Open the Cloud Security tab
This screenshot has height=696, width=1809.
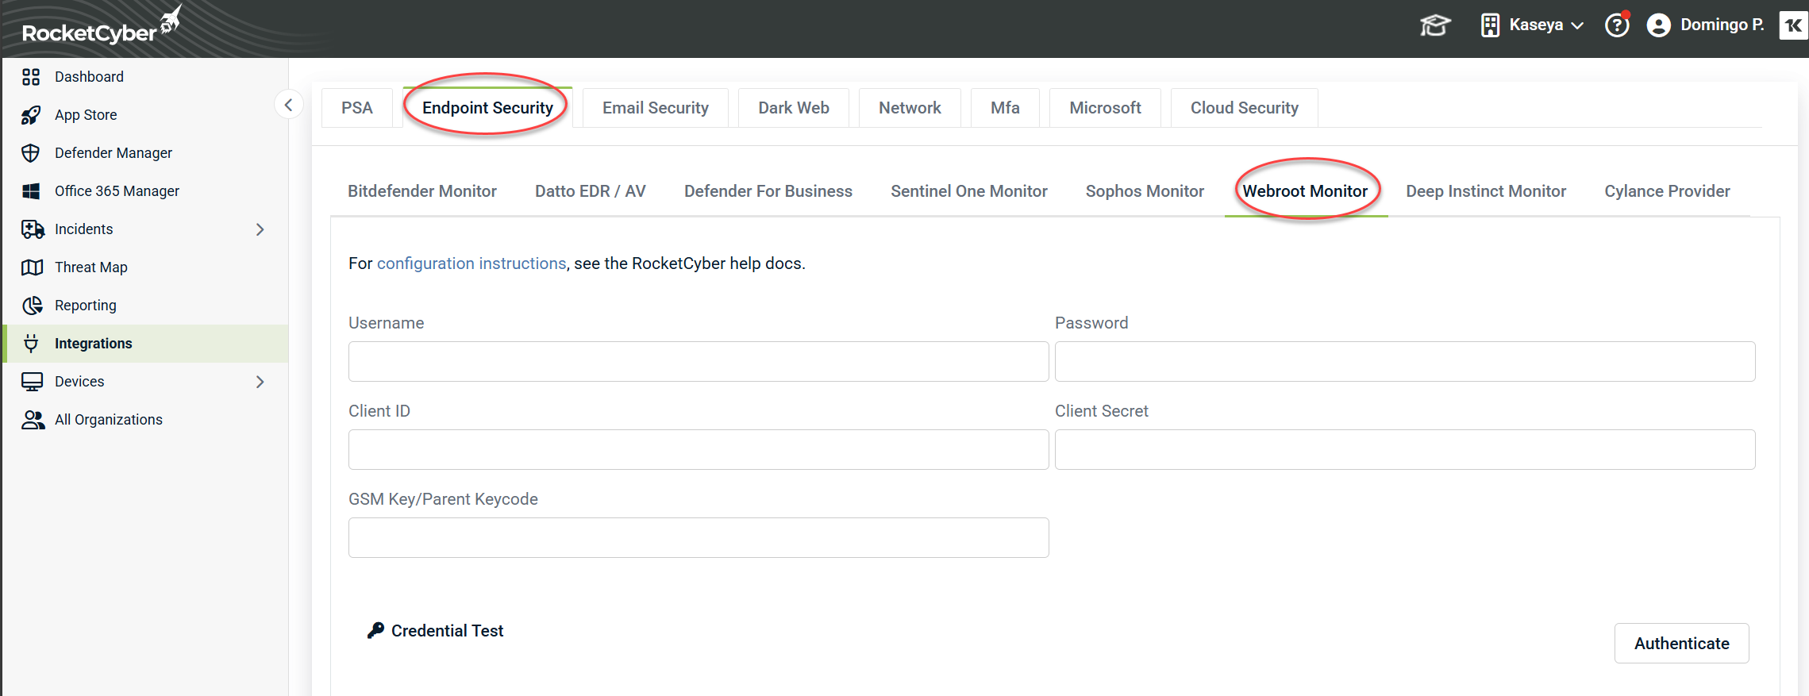[x=1244, y=108]
